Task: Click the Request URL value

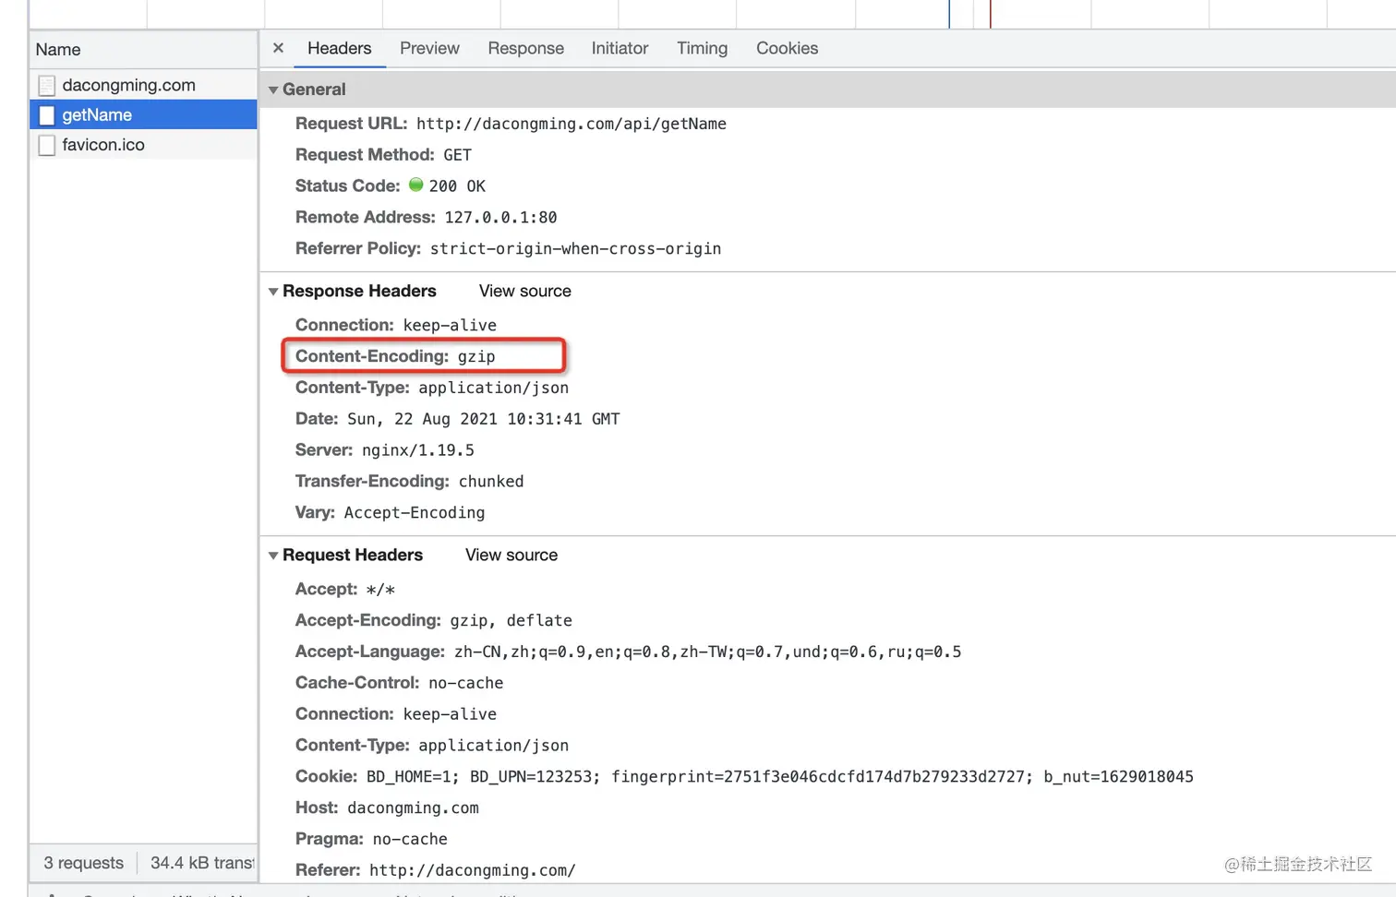Action: click(572, 124)
